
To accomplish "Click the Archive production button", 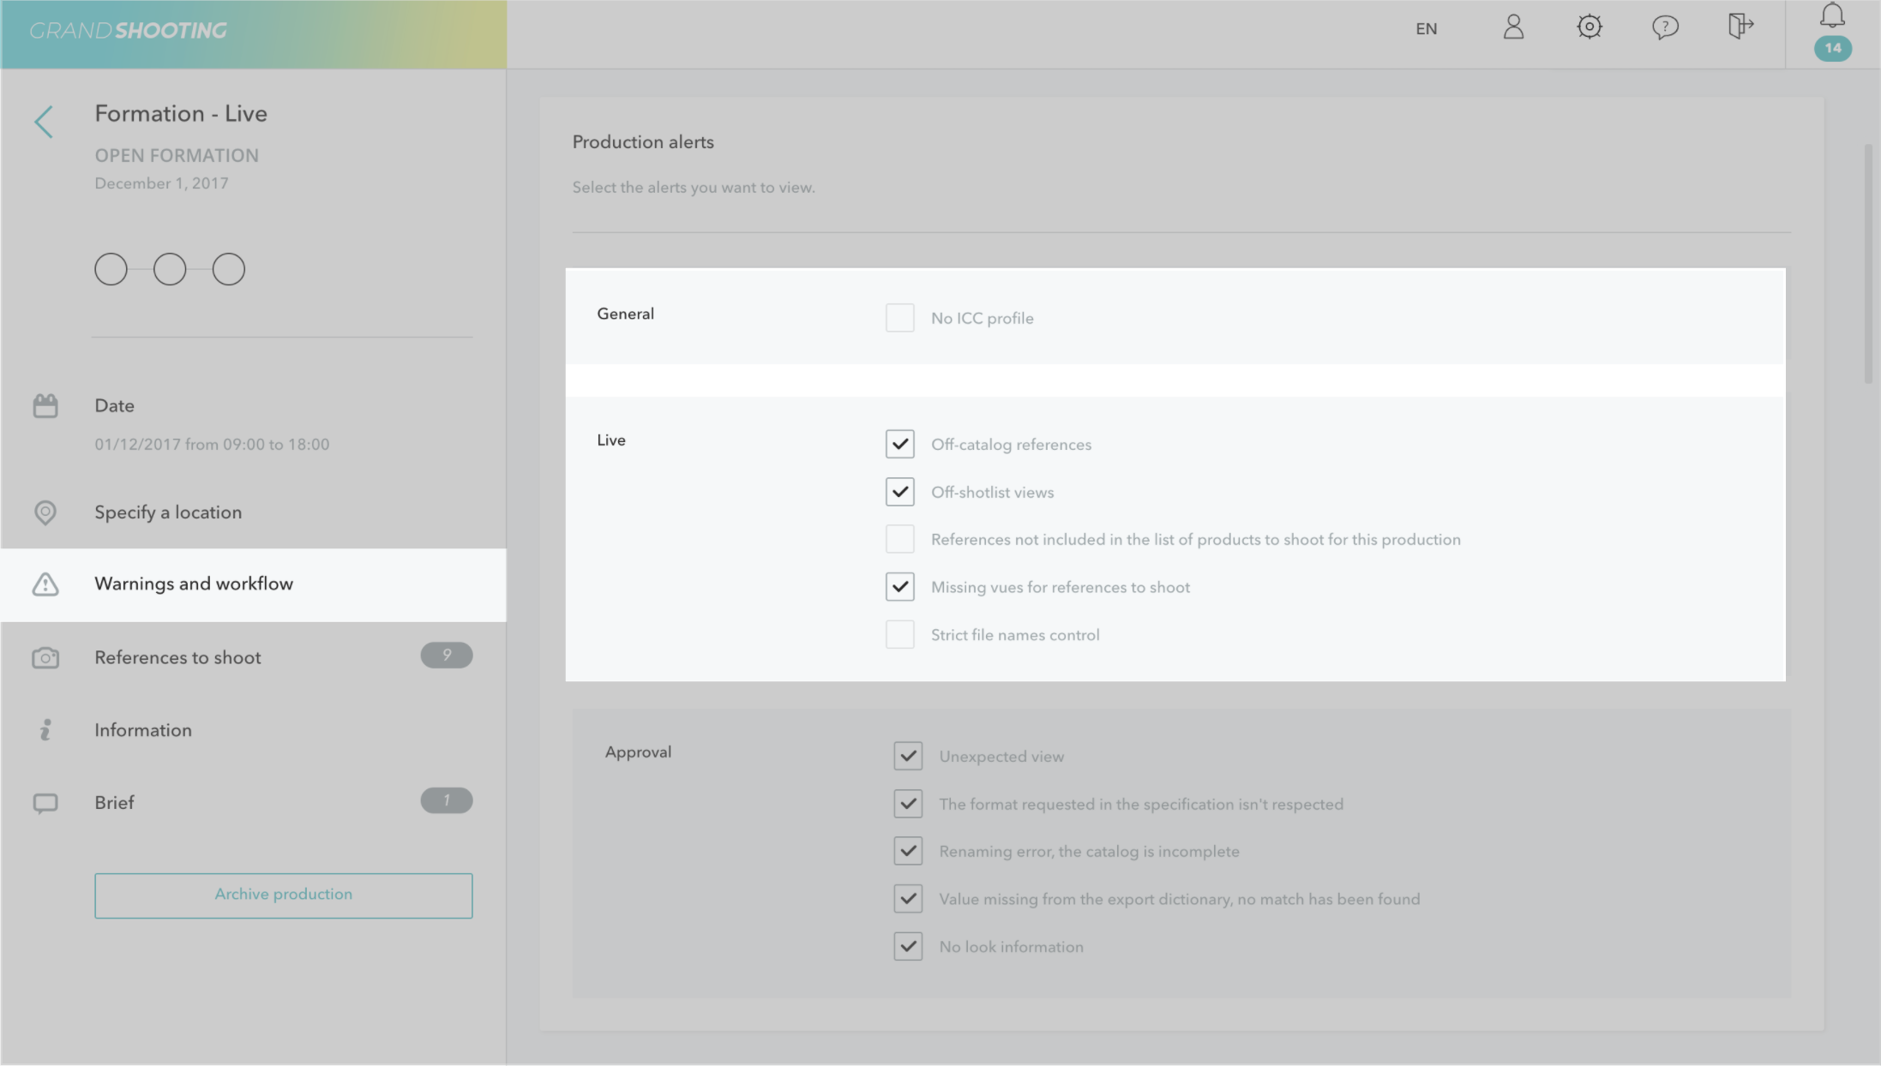I will tap(283, 895).
